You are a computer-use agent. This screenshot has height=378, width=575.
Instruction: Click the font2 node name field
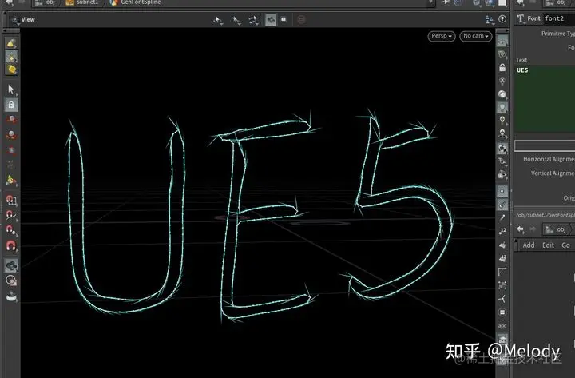pyautogui.click(x=559, y=18)
